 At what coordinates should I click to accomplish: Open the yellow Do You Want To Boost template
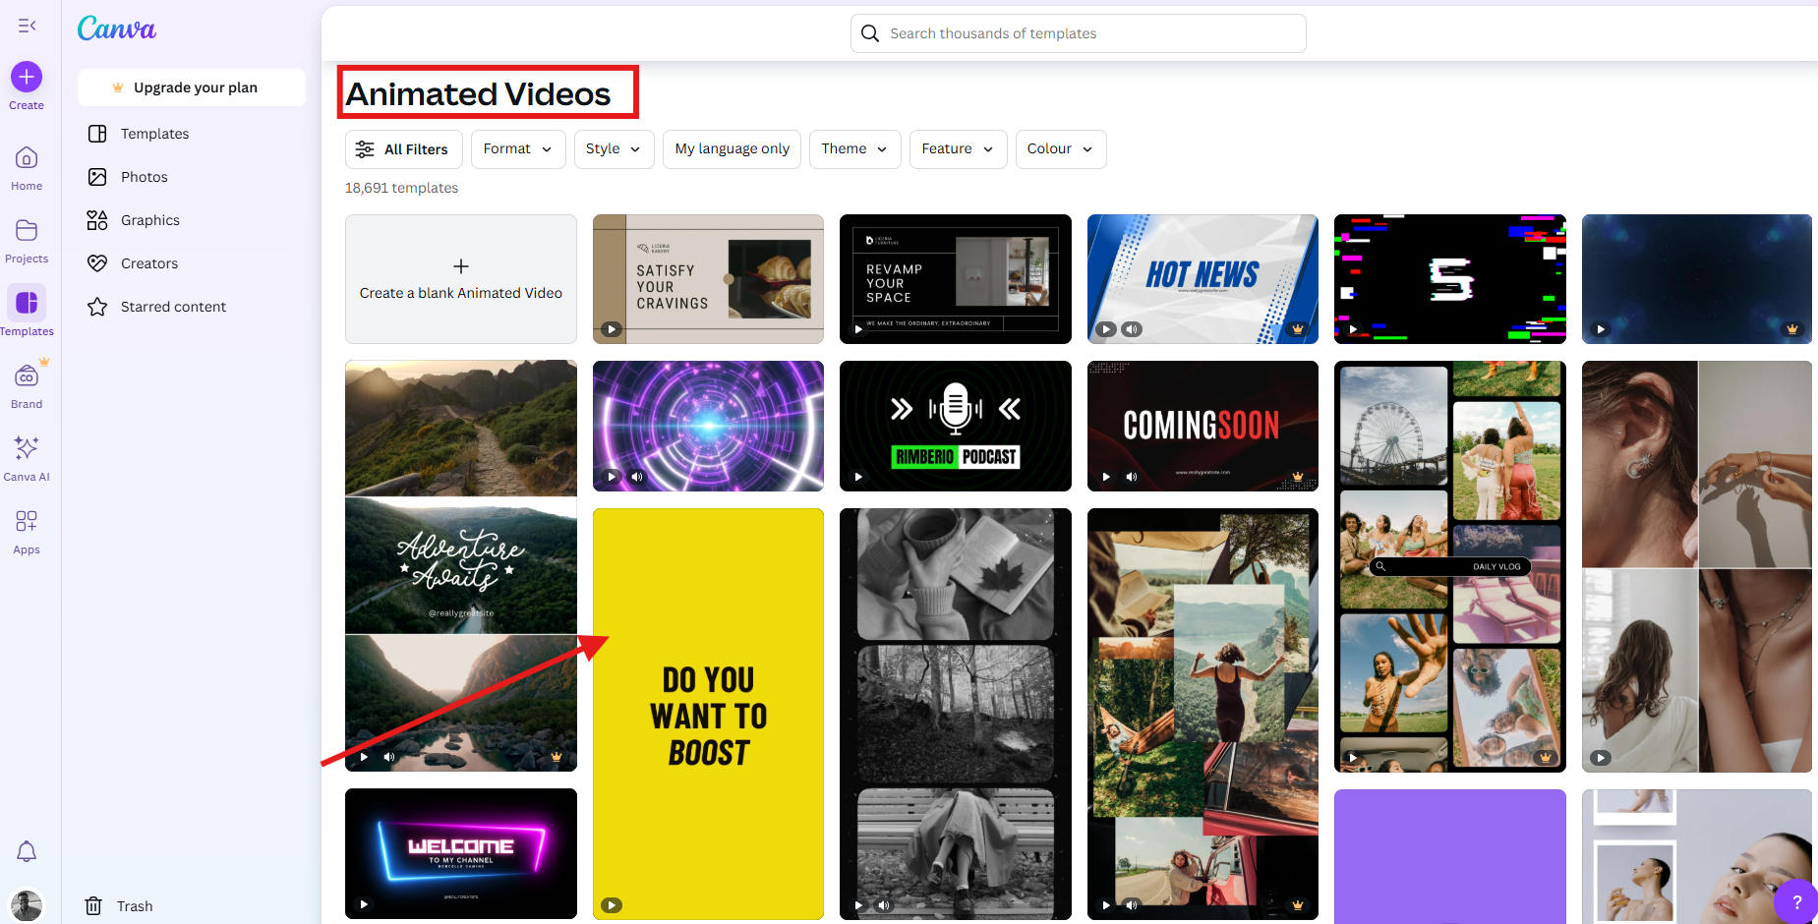coord(708,713)
